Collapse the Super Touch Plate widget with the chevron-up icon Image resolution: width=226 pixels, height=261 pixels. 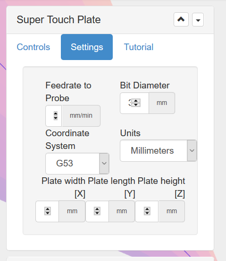(x=181, y=19)
